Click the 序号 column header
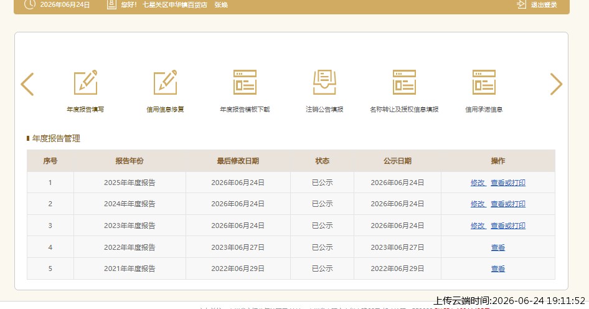The image size is (589, 309). coord(50,161)
